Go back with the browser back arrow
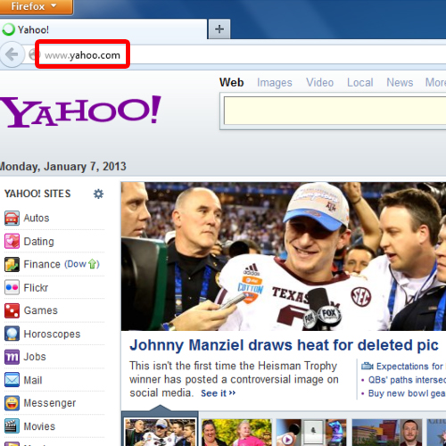Screen dimensions: 446x446 [12, 54]
